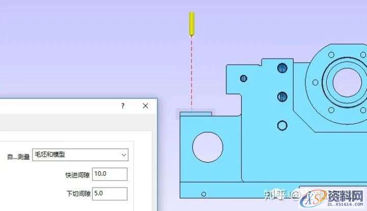Screen dimensions: 367x211
Task: Click the 下切间隙 input field showing 5.0
Action: pyautogui.click(x=110, y=194)
